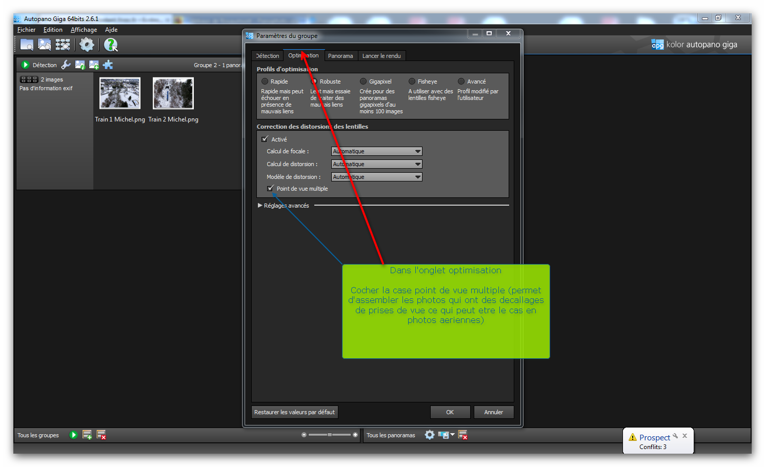This screenshot has height=467, width=765.
Task: Select the Fisheye optimisation profile
Action: (412, 82)
